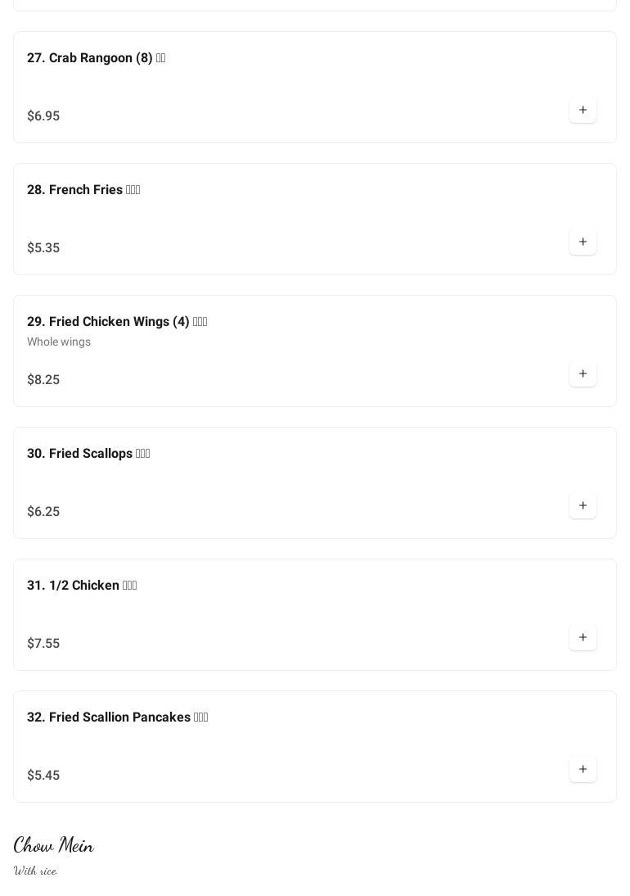Image resolution: width=630 pixels, height=896 pixels.
Task: Add Fried Scallion Pancakes to order
Action: pyautogui.click(x=583, y=770)
